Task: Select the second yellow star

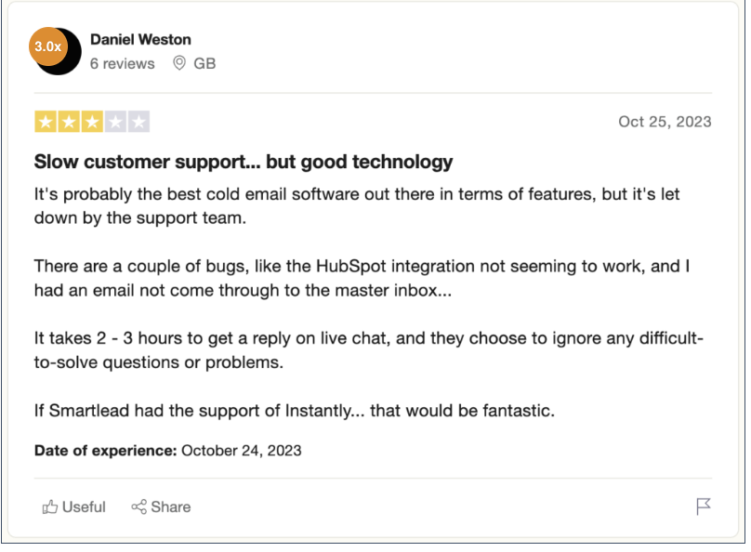Action: pyautogui.click(x=69, y=122)
